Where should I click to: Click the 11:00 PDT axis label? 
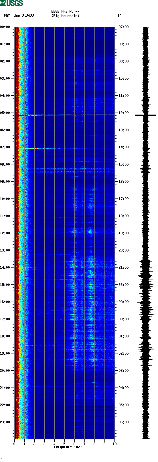(5, 216)
